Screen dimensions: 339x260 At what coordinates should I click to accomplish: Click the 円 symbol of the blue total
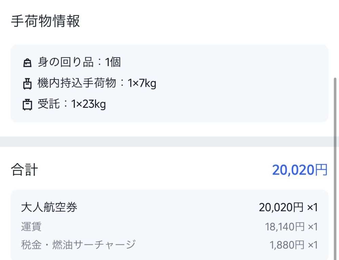(321, 170)
